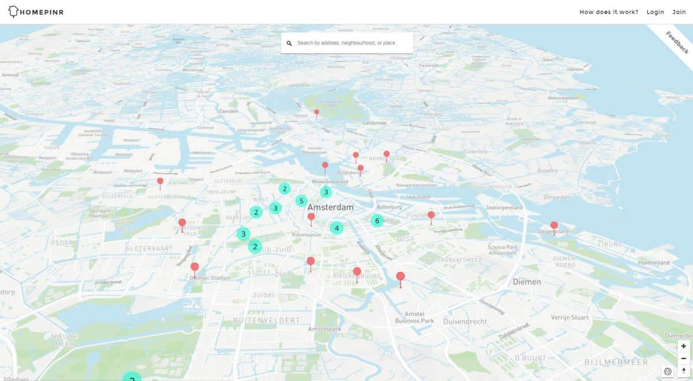Toggle the globe map view button

(x=668, y=371)
